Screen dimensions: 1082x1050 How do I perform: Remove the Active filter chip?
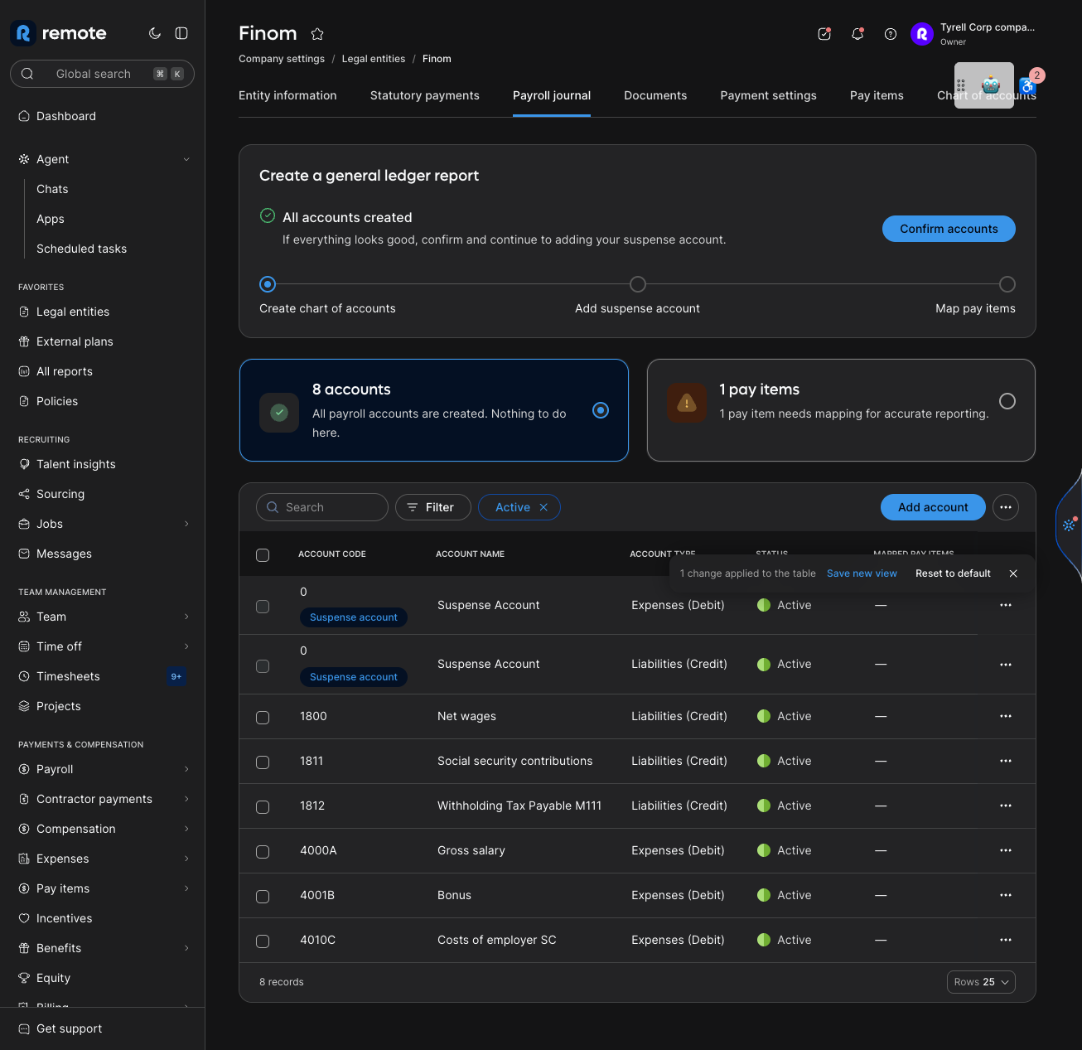(543, 507)
